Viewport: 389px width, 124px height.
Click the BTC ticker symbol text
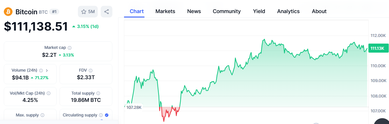[x=43, y=12]
